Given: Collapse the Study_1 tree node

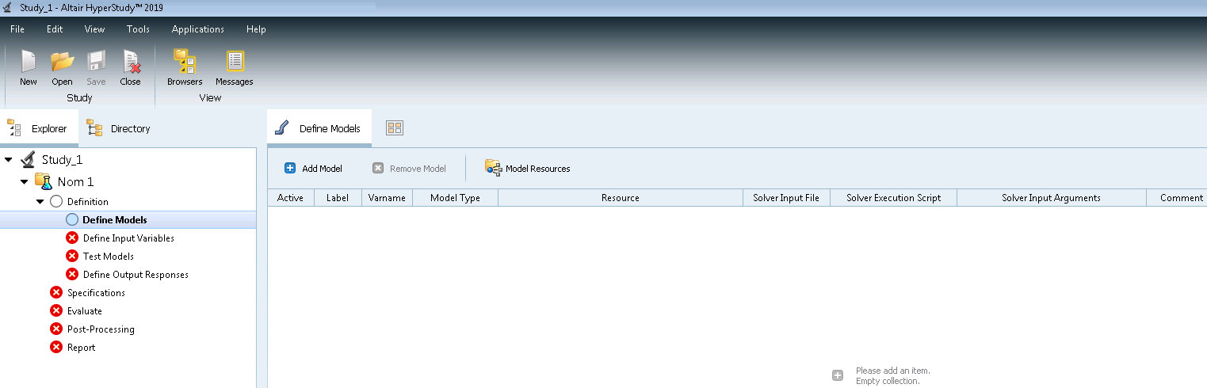Looking at the screenshot, I should point(9,160).
